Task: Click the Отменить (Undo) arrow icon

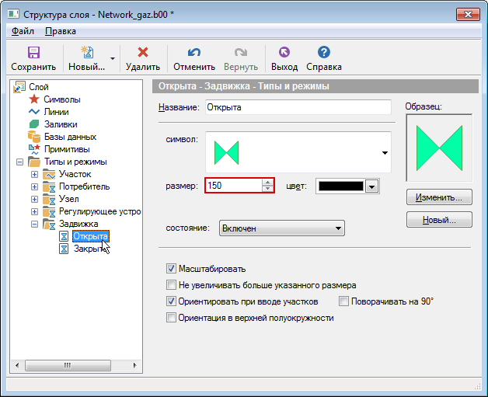Action: [194, 53]
